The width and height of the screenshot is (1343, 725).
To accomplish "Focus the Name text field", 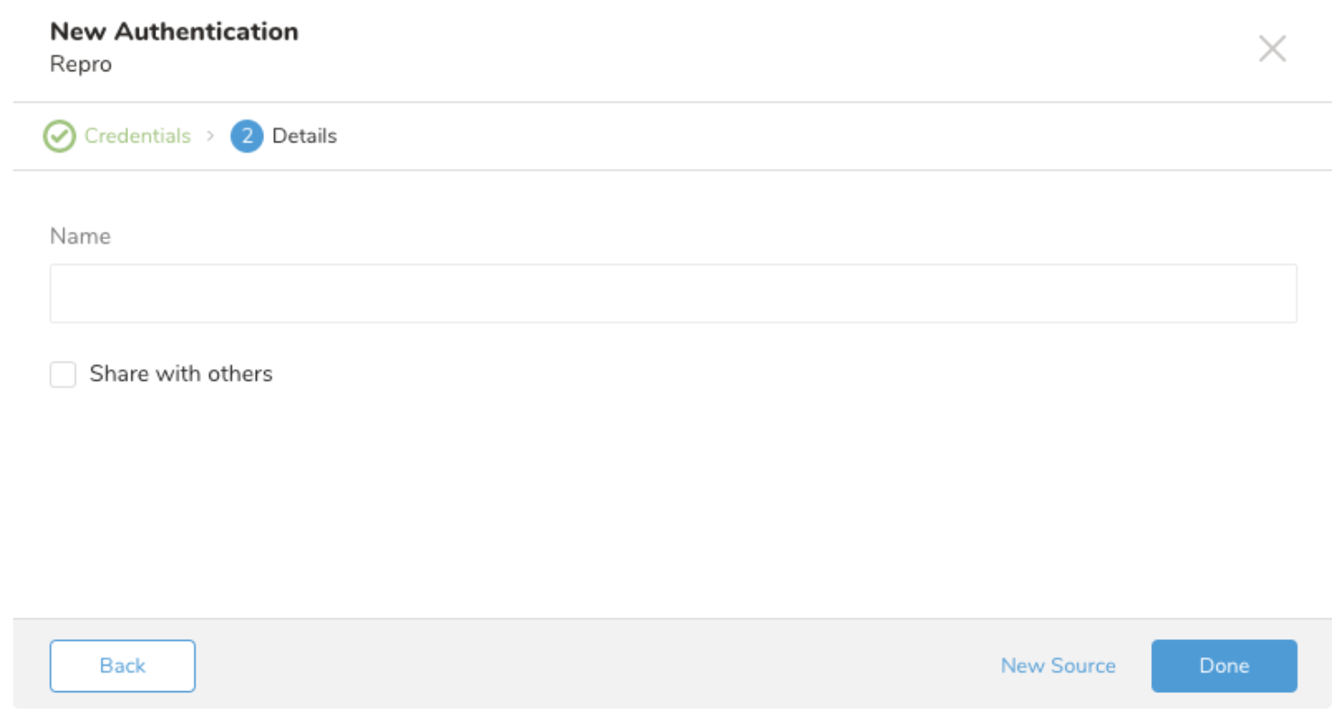I will pos(672,293).
